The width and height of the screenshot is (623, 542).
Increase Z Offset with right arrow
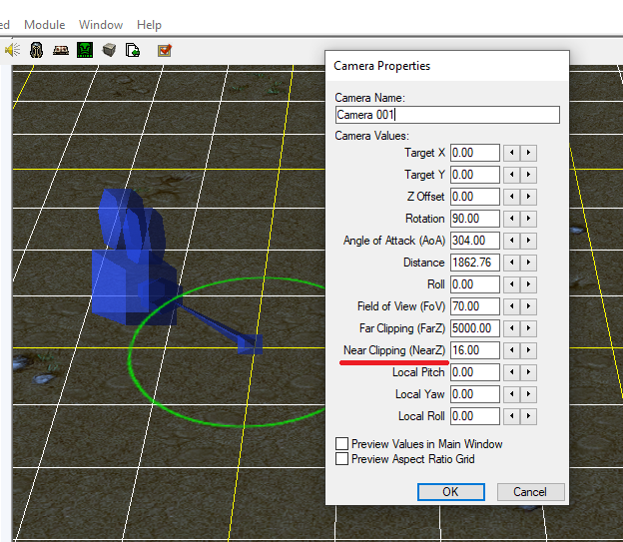click(x=528, y=197)
